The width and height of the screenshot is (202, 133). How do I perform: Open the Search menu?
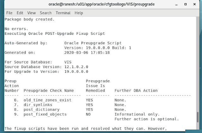pos(45,13)
